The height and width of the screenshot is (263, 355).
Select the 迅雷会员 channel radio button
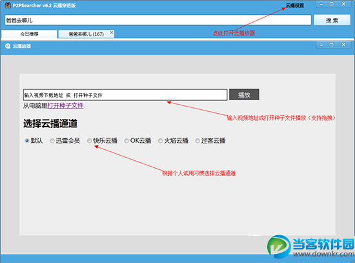coord(52,141)
